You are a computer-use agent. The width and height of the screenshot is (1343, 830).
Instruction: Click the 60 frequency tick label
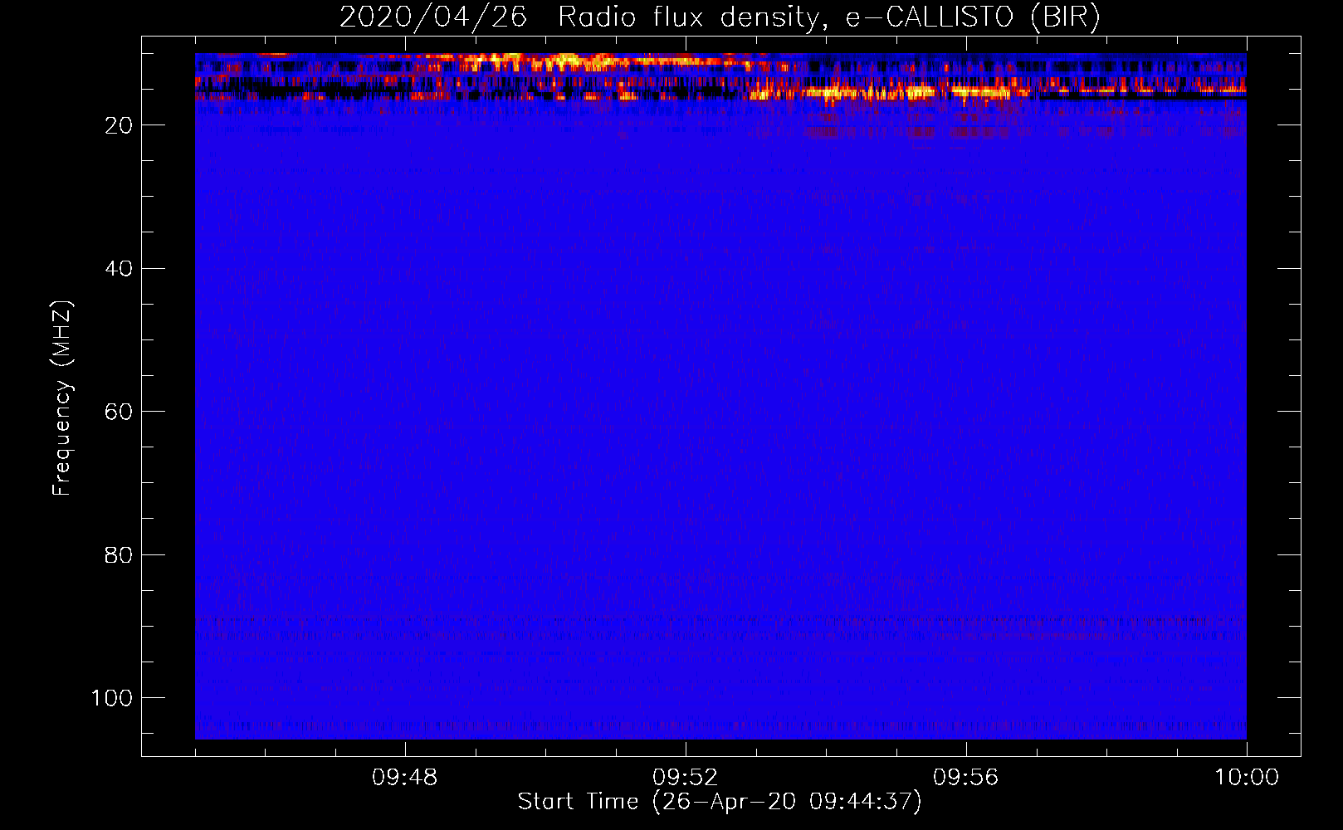coord(119,412)
